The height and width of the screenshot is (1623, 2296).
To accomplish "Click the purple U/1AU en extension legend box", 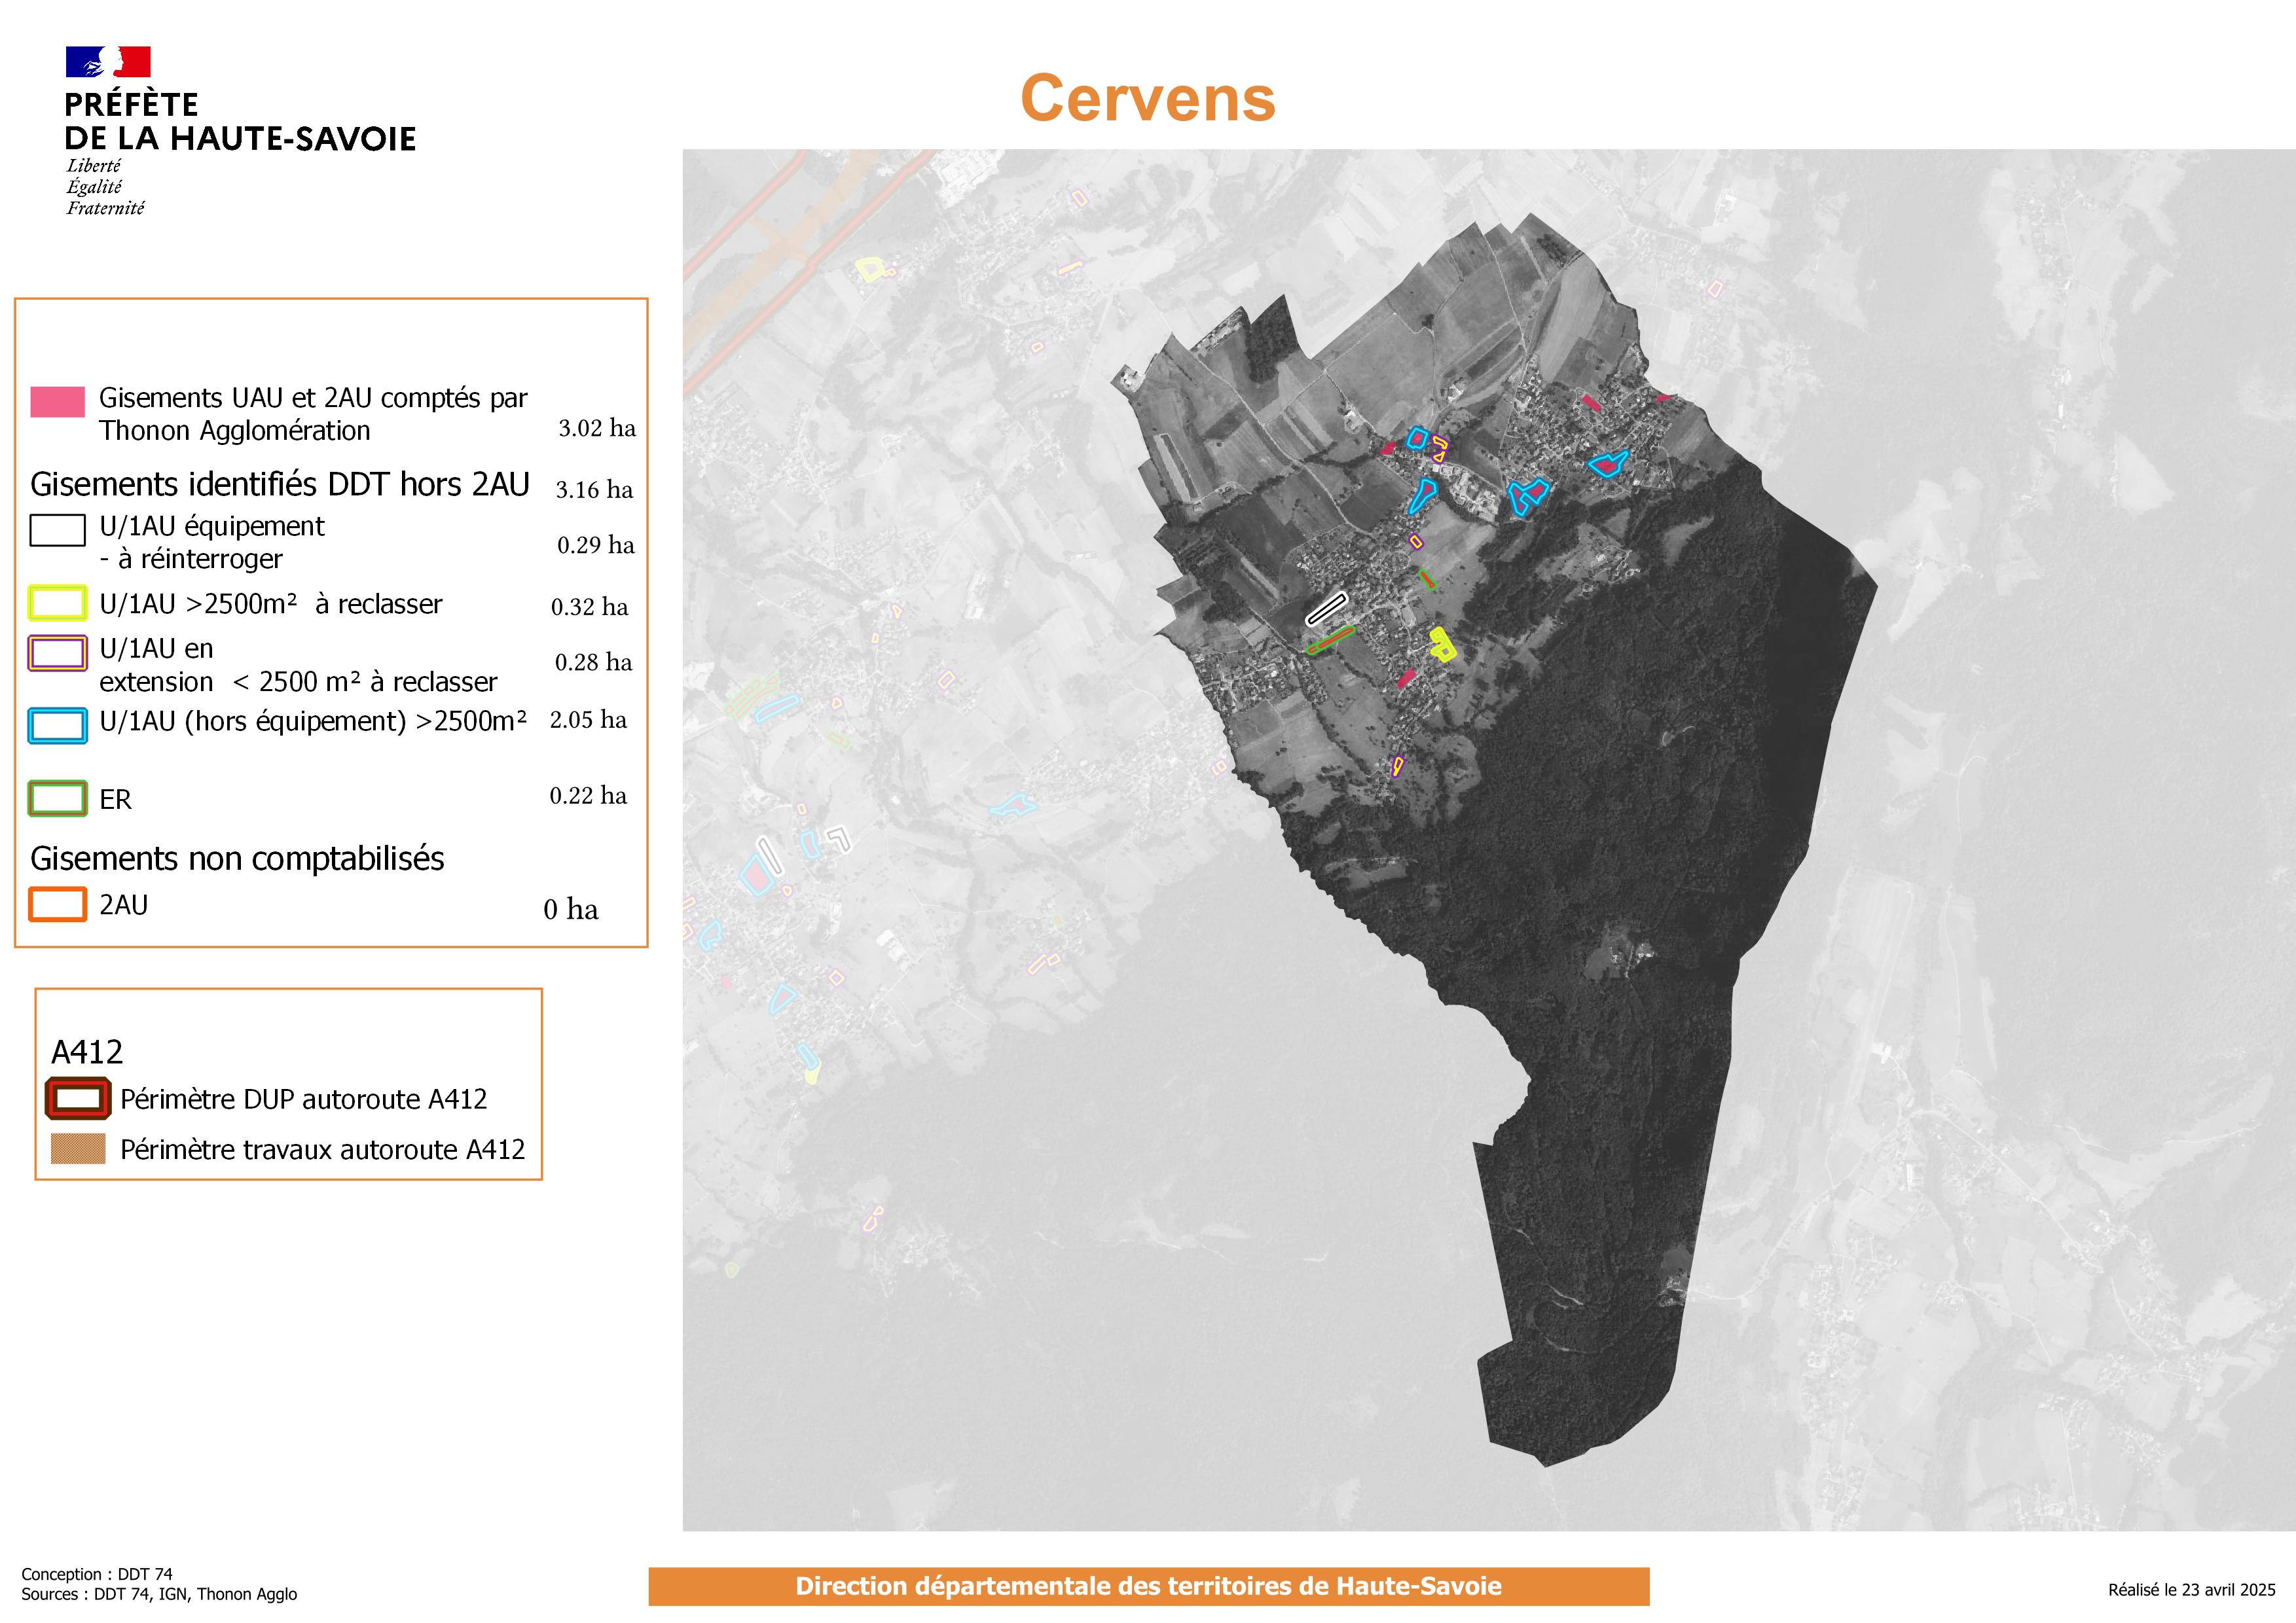I will pyautogui.click(x=57, y=654).
